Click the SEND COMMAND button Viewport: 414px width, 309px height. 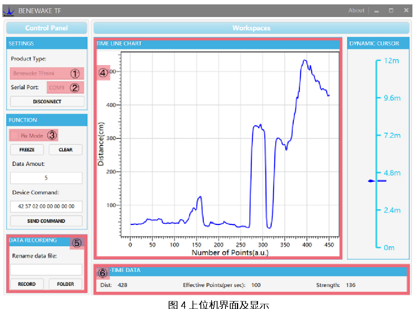(x=46, y=221)
